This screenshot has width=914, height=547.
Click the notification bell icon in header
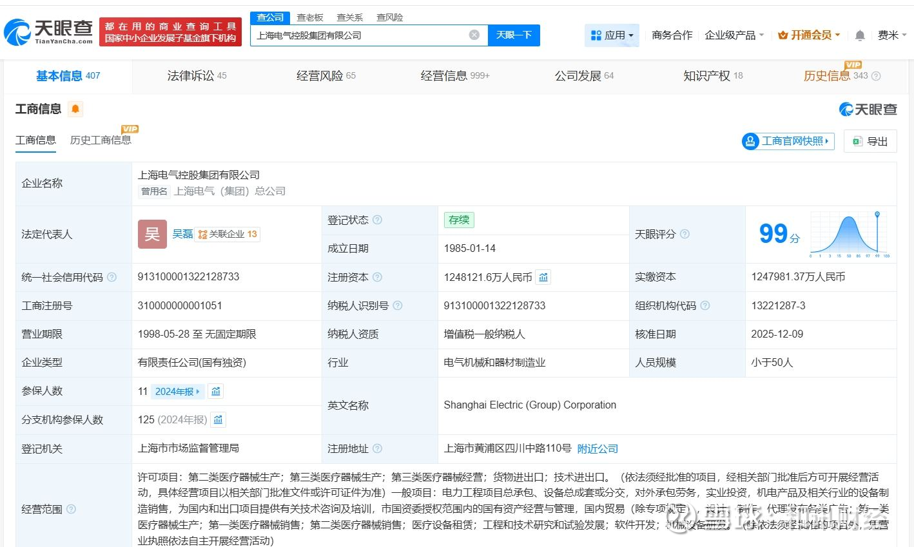(859, 35)
